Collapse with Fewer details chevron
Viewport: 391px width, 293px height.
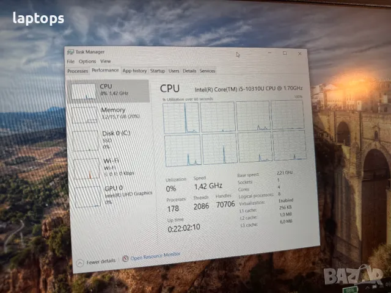coord(79,262)
